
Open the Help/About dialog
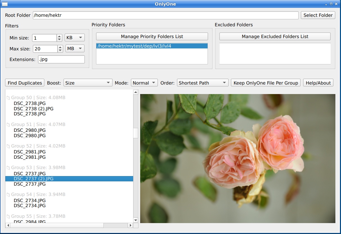318,83
